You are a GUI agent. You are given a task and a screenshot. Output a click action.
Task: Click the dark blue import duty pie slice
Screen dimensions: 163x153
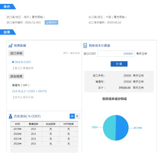(122, 128)
